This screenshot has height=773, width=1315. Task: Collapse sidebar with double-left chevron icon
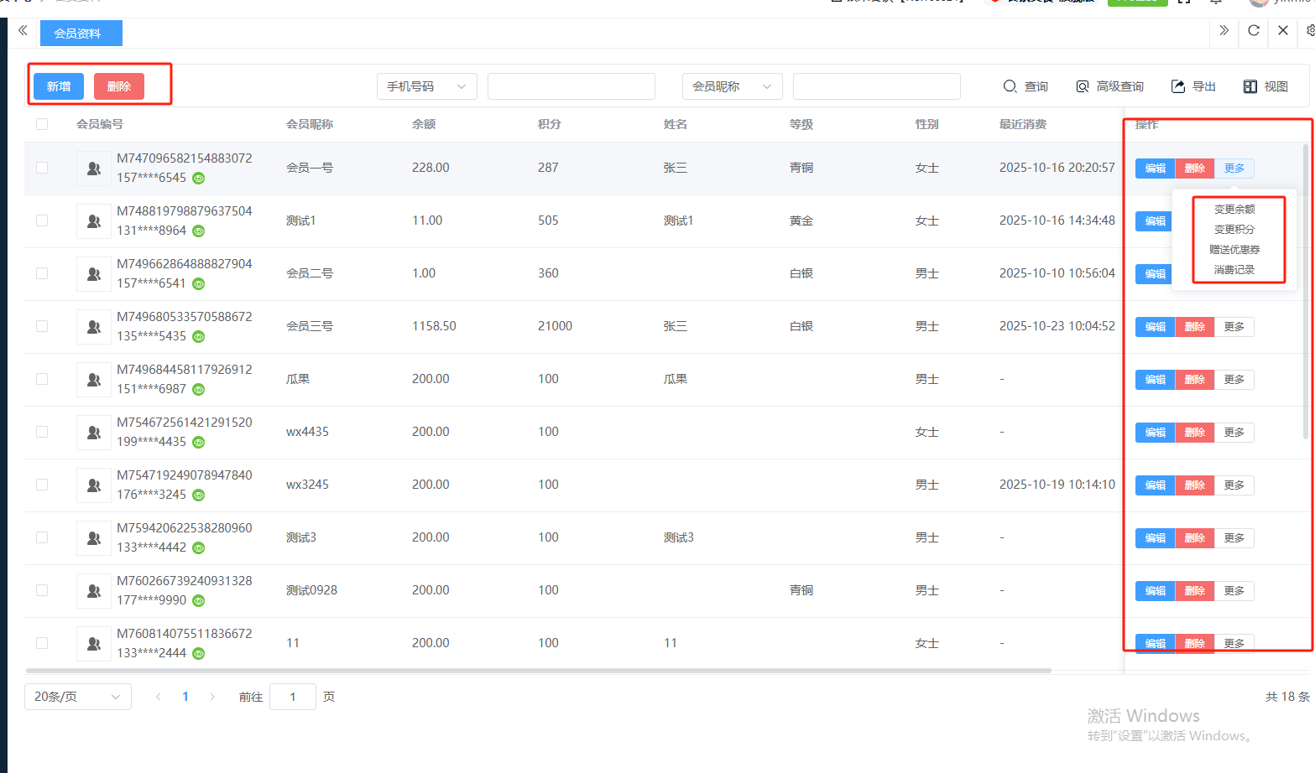(23, 31)
